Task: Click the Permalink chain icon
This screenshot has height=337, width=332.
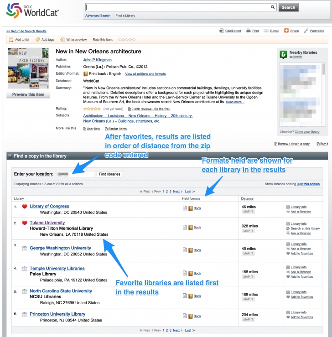Action: tap(306, 31)
